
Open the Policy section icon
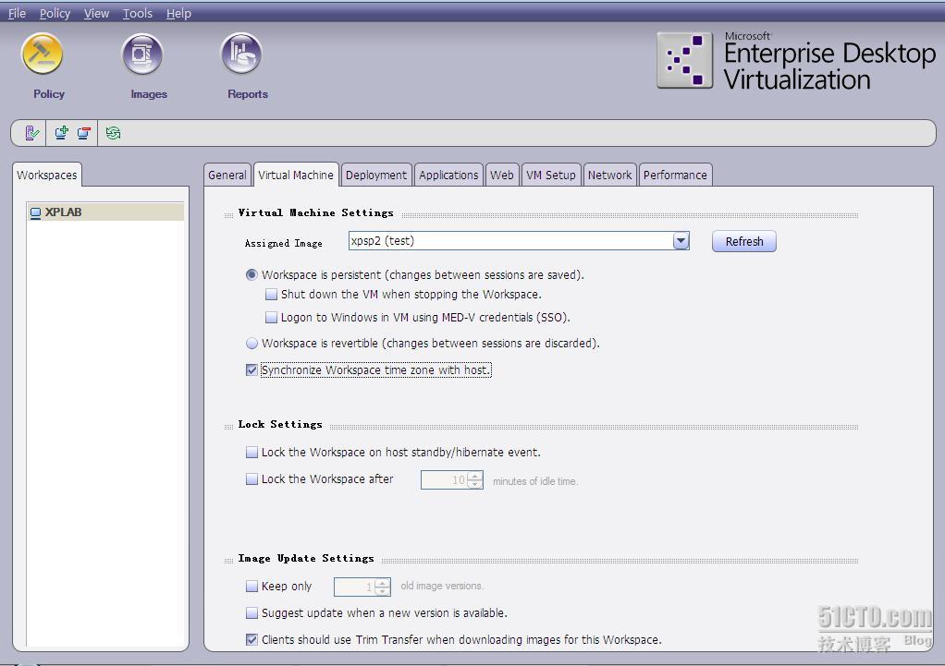(43, 54)
